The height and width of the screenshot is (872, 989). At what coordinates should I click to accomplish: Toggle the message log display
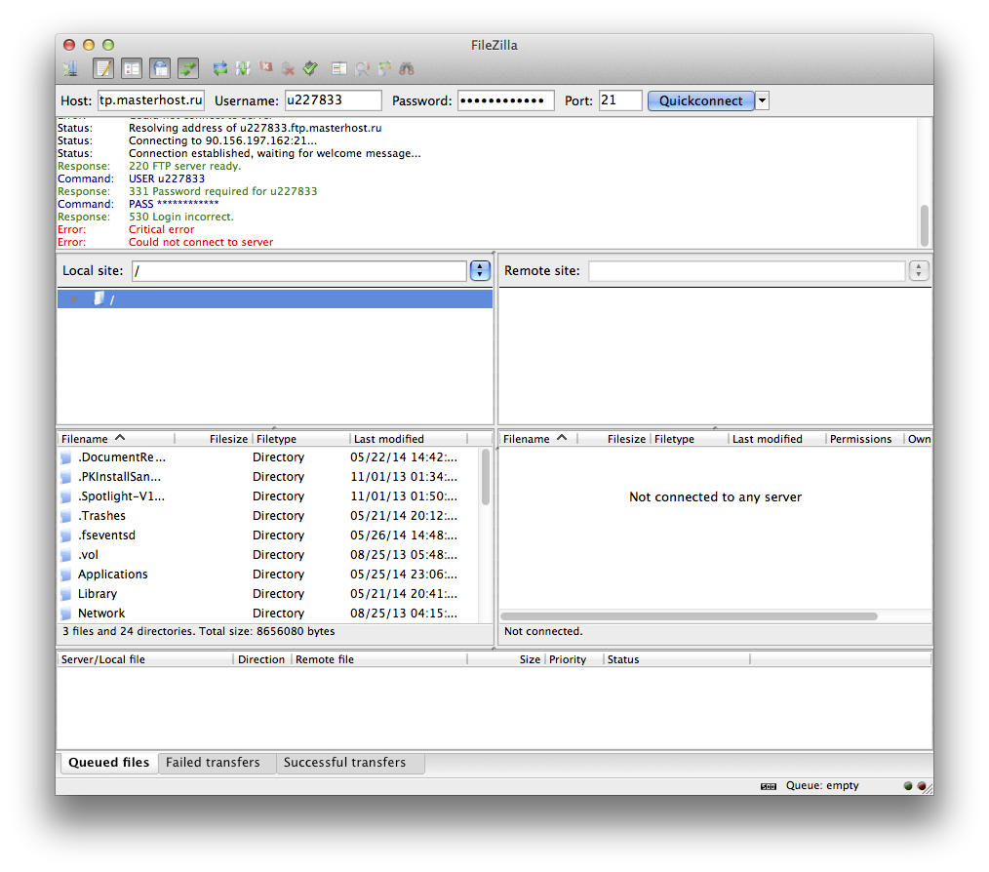pyautogui.click(x=103, y=68)
